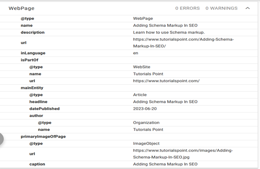Select the author property row
260x169 pixels.
point(36,116)
